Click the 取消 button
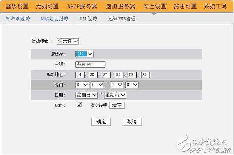Viewport: 234px width, 155px height. [x=132, y=122]
